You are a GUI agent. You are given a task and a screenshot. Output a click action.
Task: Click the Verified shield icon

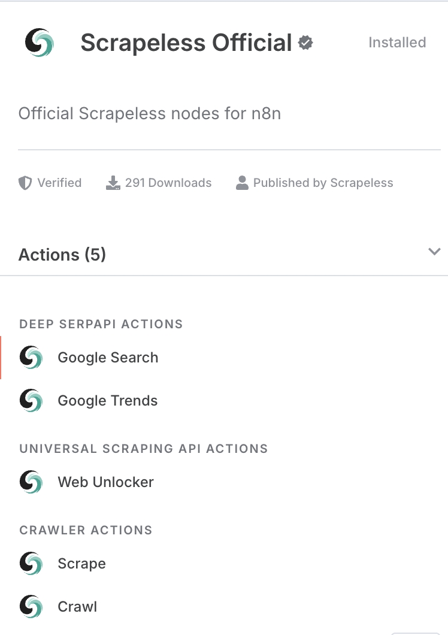pyautogui.click(x=25, y=183)
